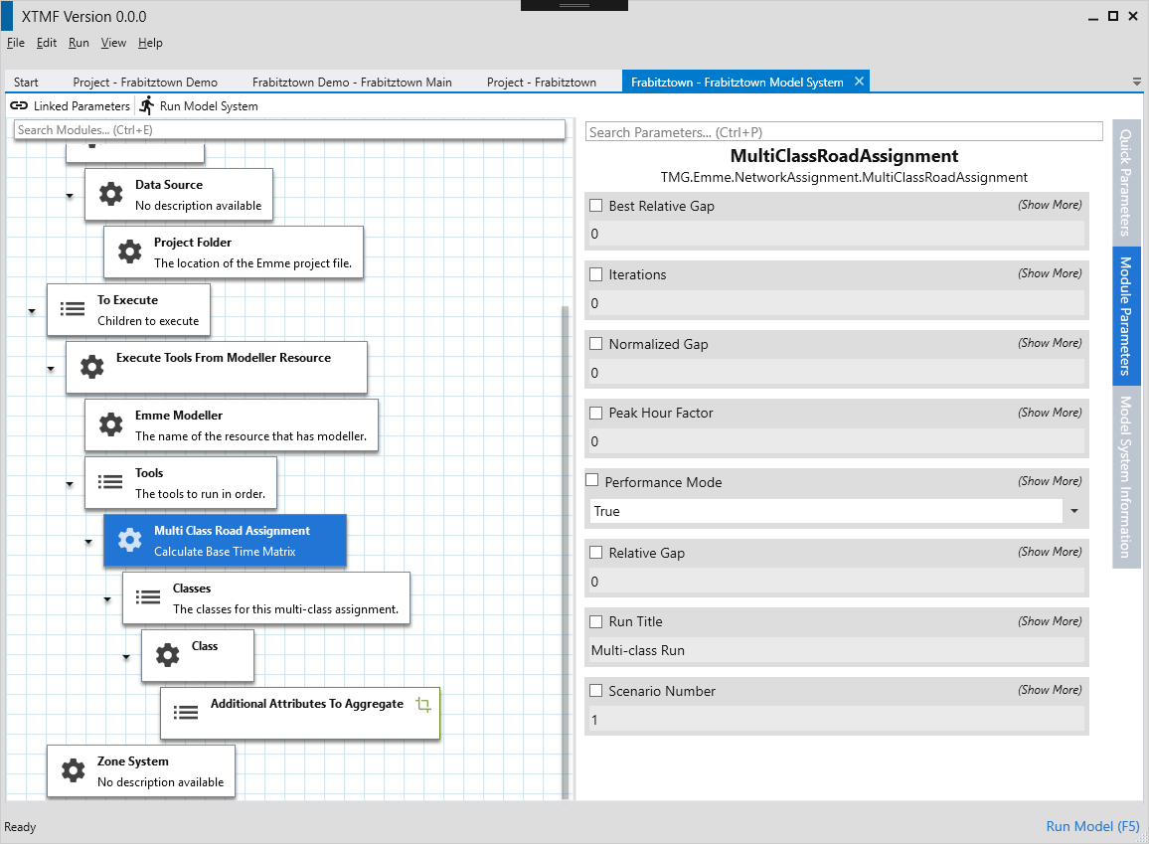Open the Performance Mode True dropdown
Image resolution: width=1149 pixels, height=844 pixels.
[x=1074, y=511]
